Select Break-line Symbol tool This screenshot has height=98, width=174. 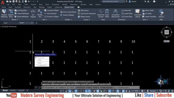pyautogui.click(x=101, y=13)
